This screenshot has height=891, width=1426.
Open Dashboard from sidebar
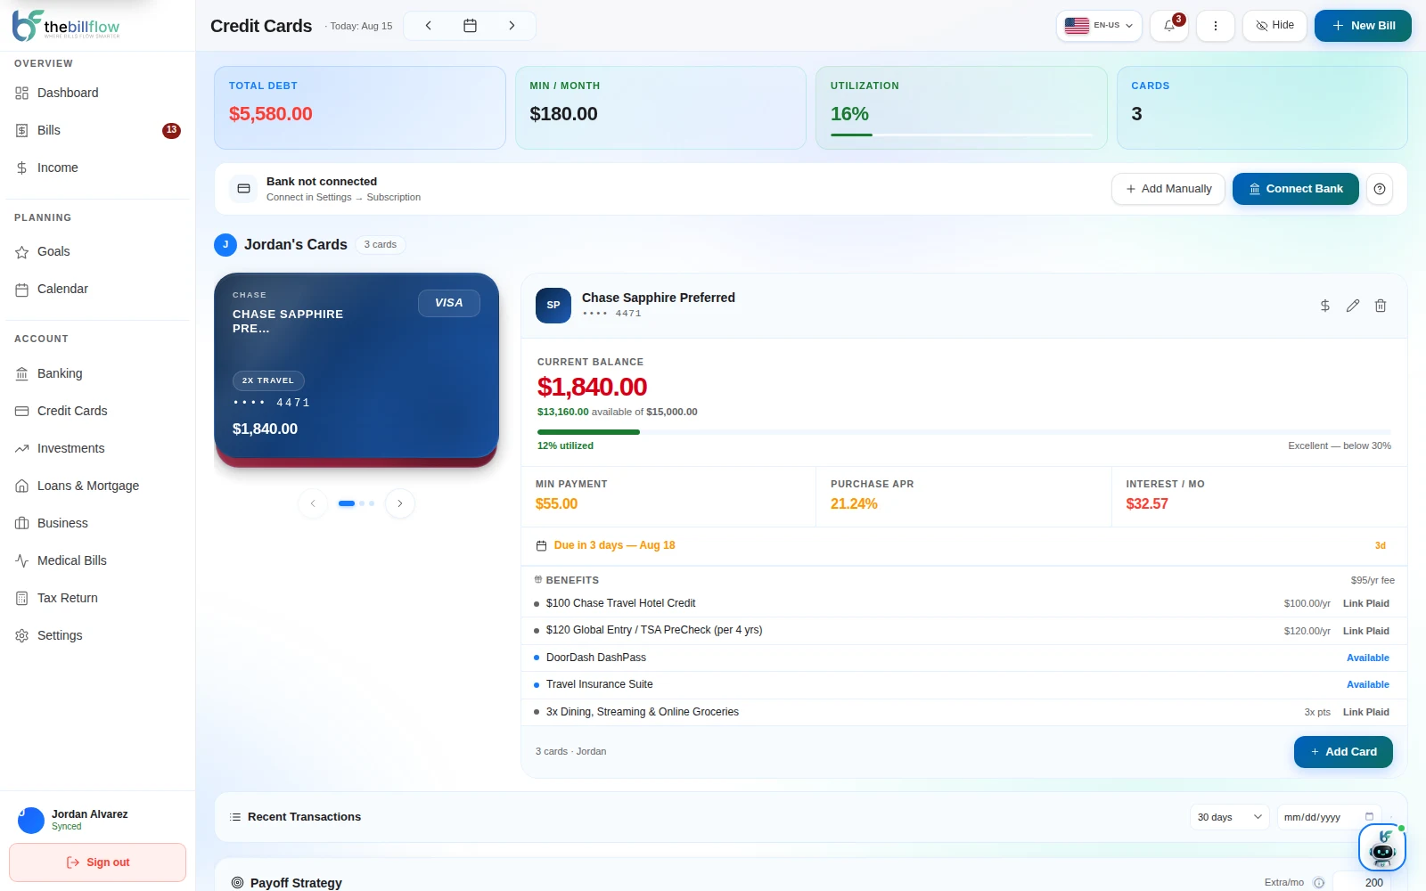tap(98, 93)
